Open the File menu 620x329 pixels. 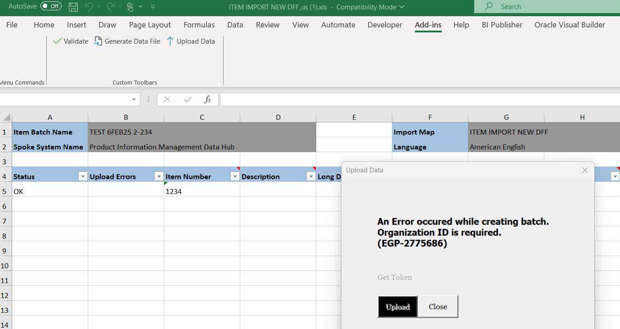[x=12, y=25]
